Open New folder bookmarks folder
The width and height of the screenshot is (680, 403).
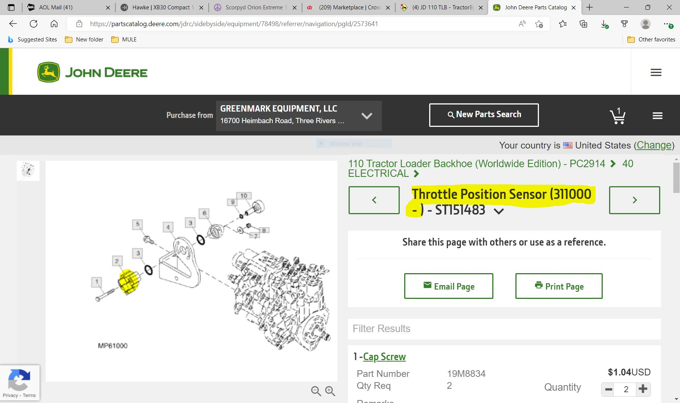click(x=84, y=40)
